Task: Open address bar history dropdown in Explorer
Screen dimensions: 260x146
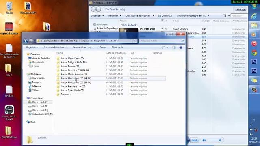Action: tap(131, 41)
